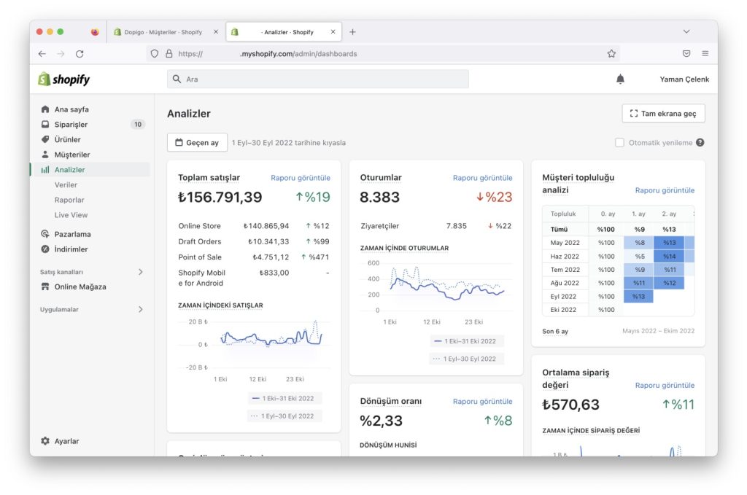Viewport: 747px width, 495px height.
Task: Click the Eyl 2022 %13 cohort cell
Action: coord(638,296)
